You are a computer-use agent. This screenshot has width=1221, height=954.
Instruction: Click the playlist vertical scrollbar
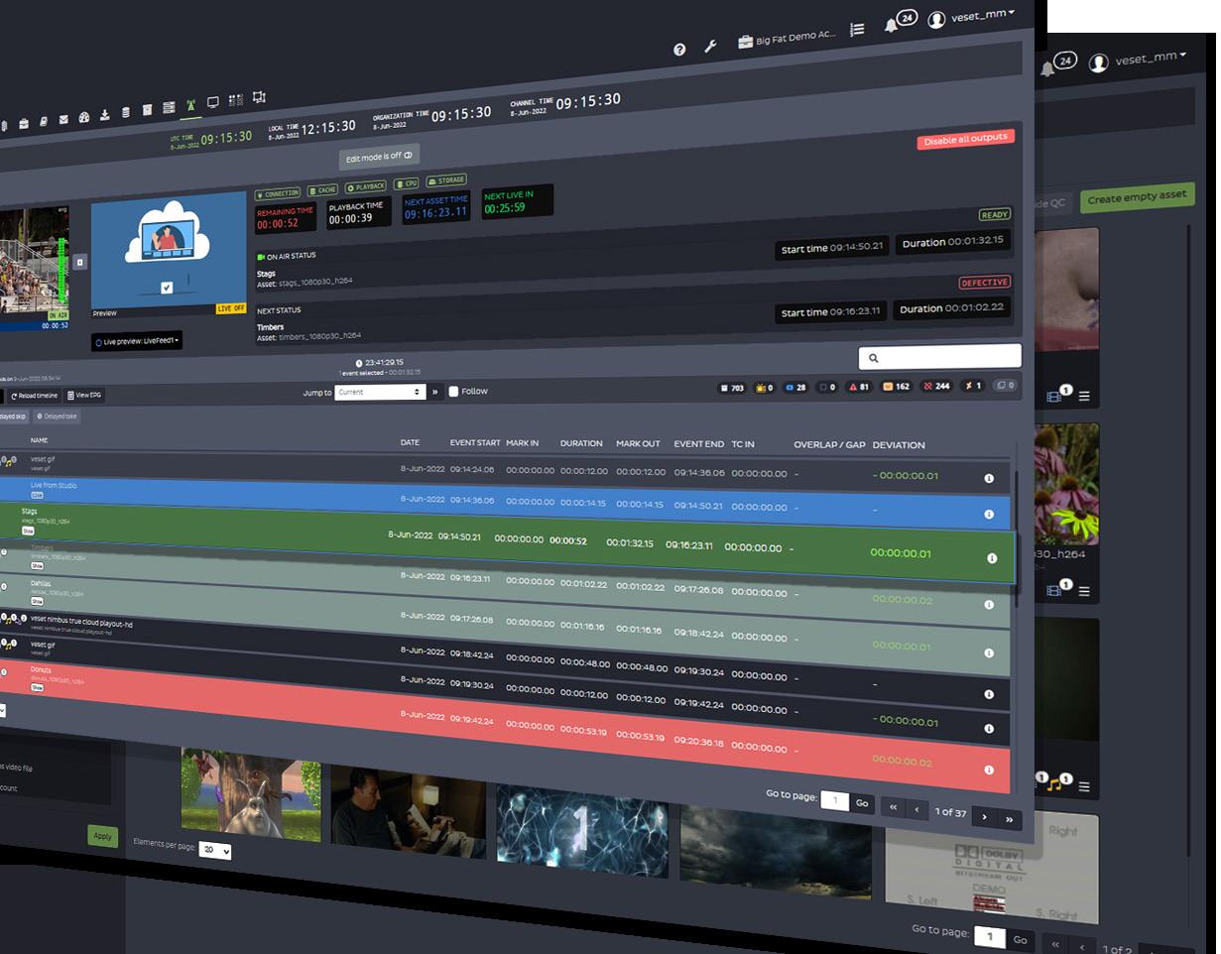1018,540
